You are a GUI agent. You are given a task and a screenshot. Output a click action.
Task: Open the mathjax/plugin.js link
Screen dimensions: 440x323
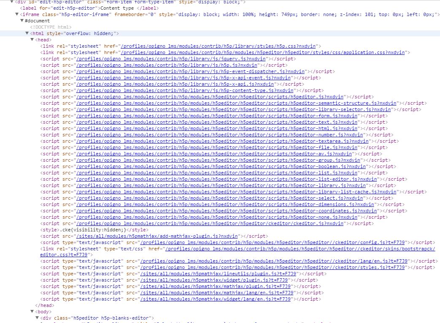pos(216,286)
